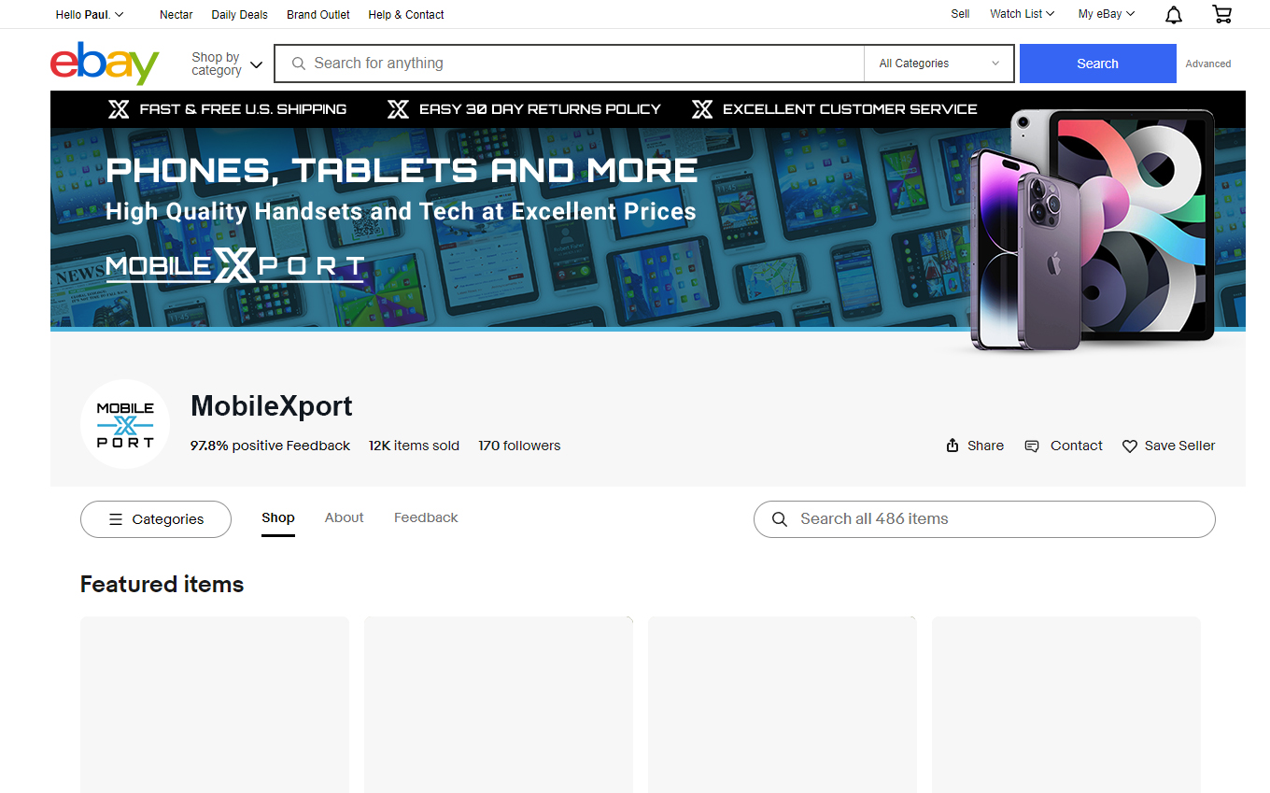Open the Advanced search link
The width and height of the screenshot is (1270, 793).
click(x=1208, y=64)
